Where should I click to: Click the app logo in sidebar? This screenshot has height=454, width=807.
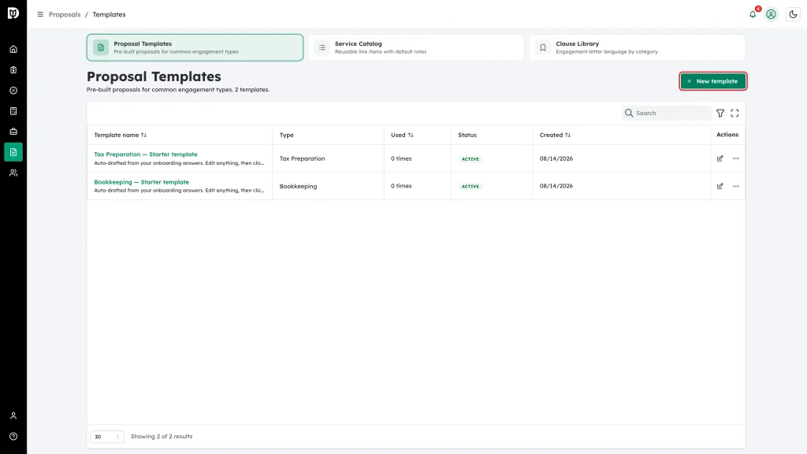13,13
